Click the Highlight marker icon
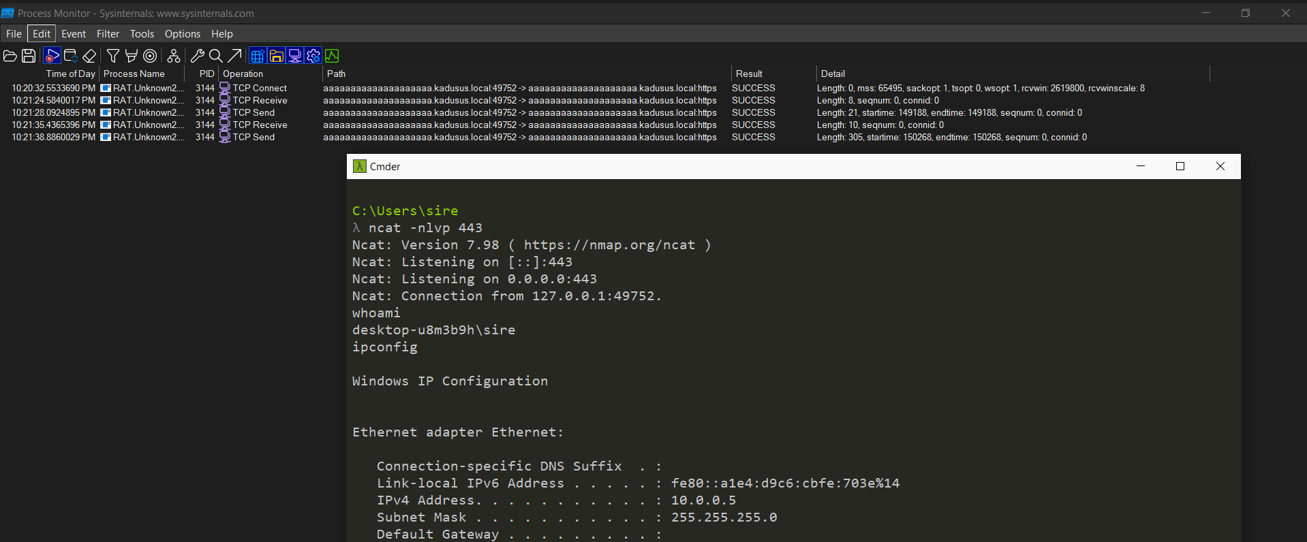 [x=132, y=56]
